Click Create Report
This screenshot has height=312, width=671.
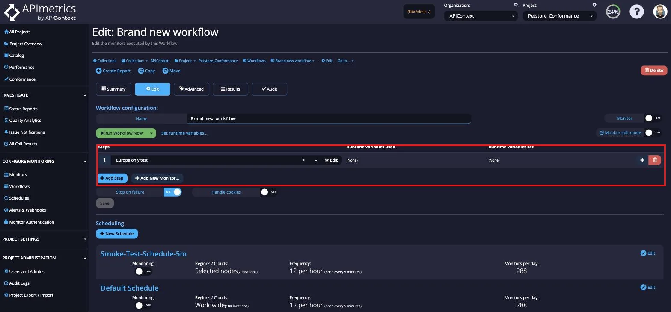(113, 71)
